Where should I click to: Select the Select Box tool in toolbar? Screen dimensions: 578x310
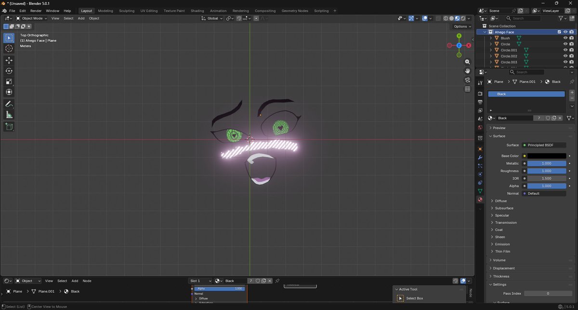(9, 37)
